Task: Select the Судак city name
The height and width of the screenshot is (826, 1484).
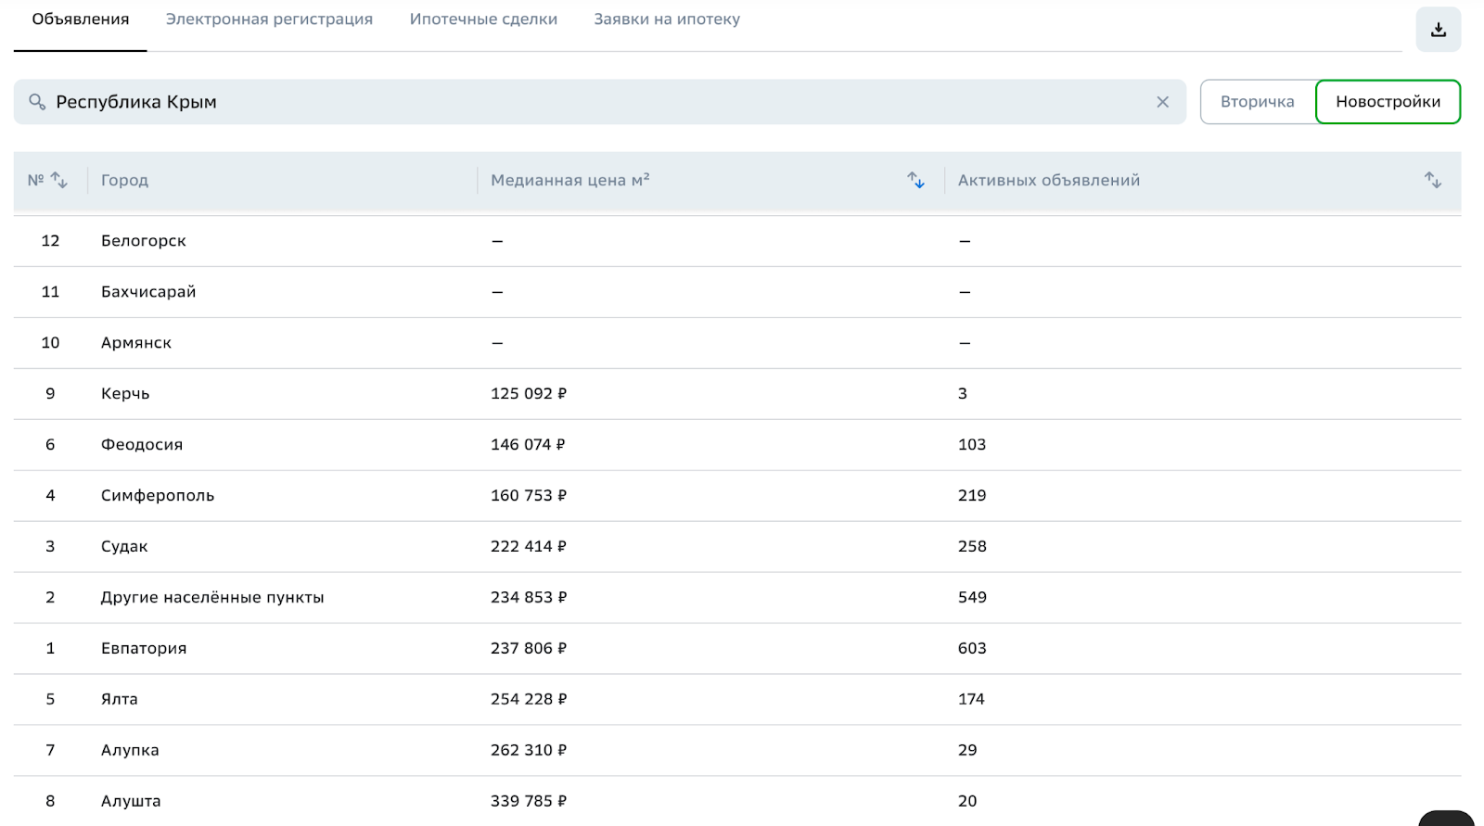Action: [124, 547]
